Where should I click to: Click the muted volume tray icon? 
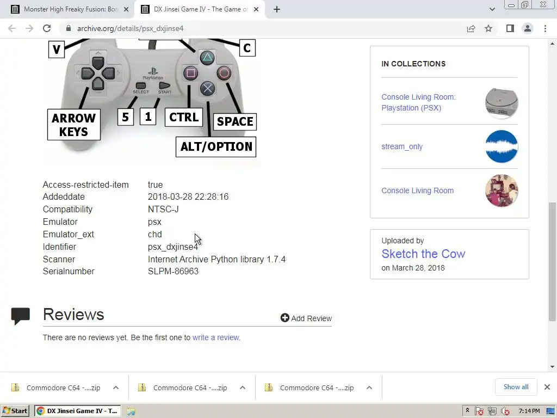[x=505, y=411]
